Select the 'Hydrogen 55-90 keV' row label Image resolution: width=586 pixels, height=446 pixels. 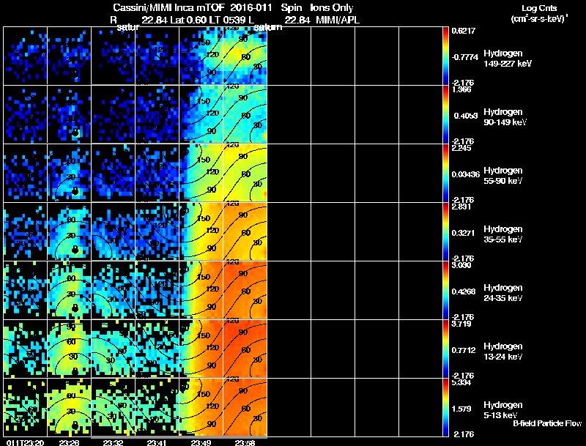click(x=503, y=176)
